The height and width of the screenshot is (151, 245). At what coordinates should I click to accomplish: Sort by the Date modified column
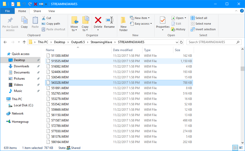coord(127,50)
